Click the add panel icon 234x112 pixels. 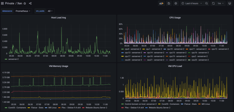pyautogui.click(x=162, y=3)
